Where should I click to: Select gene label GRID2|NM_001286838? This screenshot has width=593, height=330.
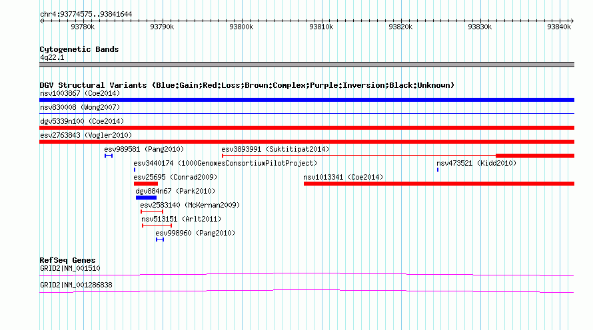point(77,285)
